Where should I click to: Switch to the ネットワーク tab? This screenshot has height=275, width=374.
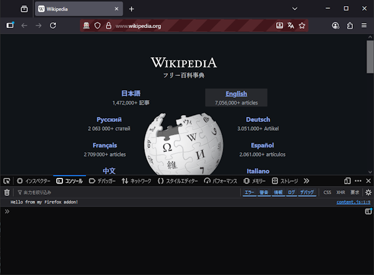coord(137,181)
